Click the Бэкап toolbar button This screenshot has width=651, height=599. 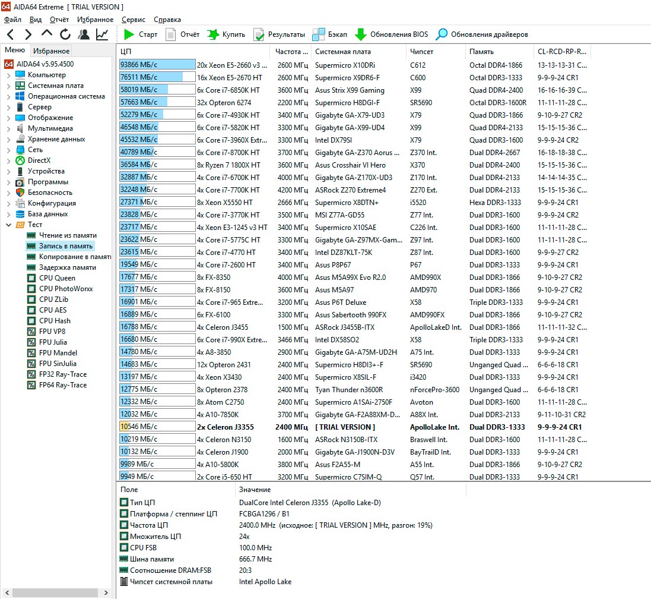click(330, 34)
